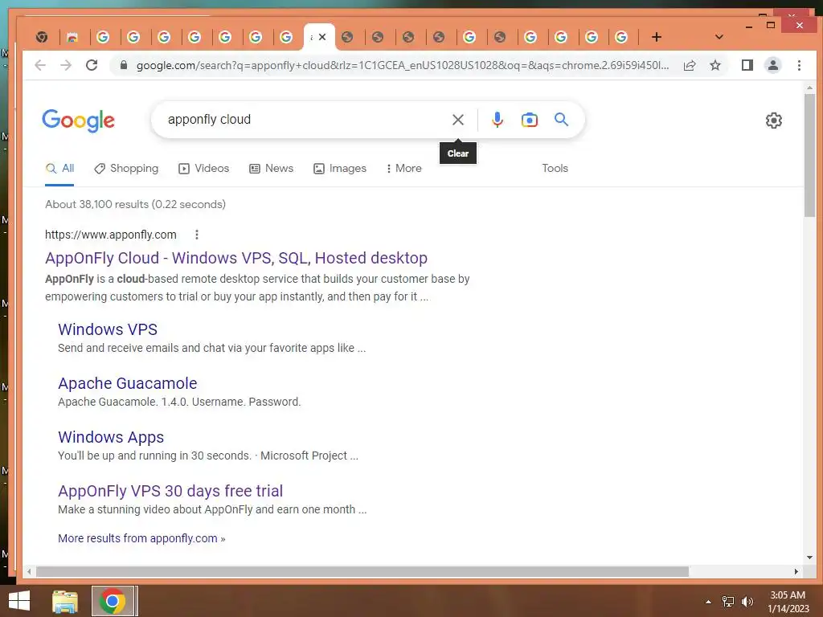Open Google search settings gear
Image resolution: width=823 pixels, height=617 pixels.
(x=774, y=121)
